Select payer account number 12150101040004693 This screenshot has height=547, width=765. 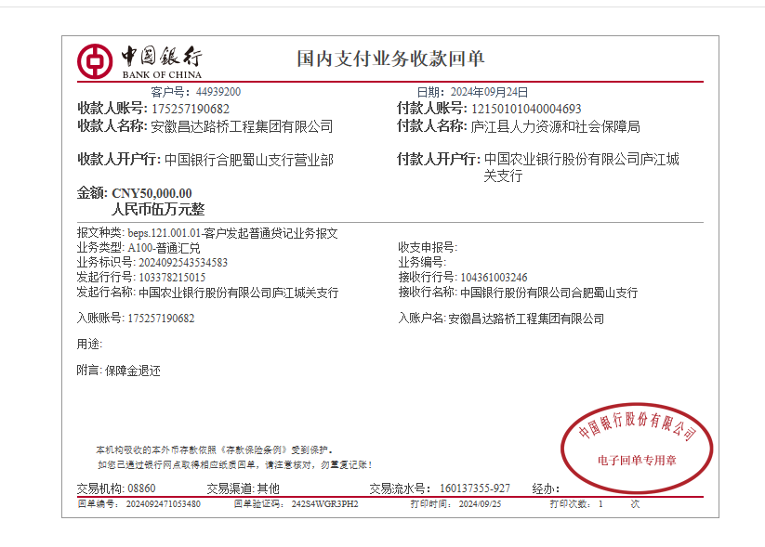pyautogui.click(x=526, y=109)
